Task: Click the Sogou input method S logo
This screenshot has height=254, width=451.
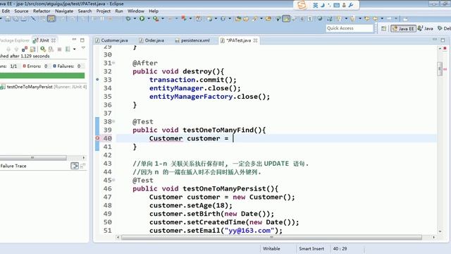Action: tap(302, 5)
